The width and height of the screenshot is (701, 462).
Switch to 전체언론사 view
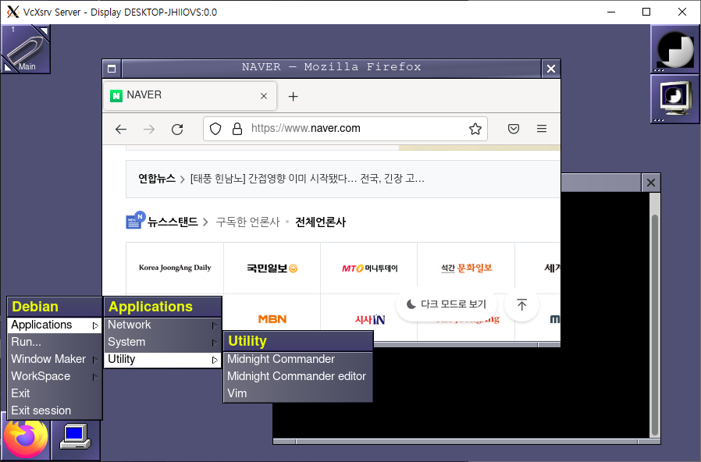pos(320,222)
